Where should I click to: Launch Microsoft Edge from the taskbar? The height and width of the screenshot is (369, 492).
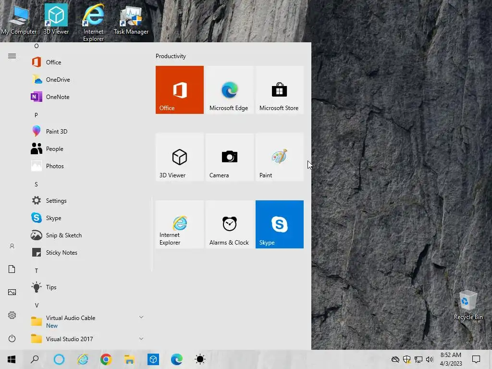click(177, 359)
